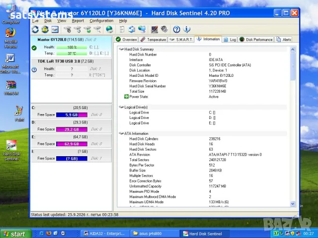The height and width of the screenshot is (238, 318).
Task: Click the blue arrows update toolbar icon
Action: pos(132,30)
